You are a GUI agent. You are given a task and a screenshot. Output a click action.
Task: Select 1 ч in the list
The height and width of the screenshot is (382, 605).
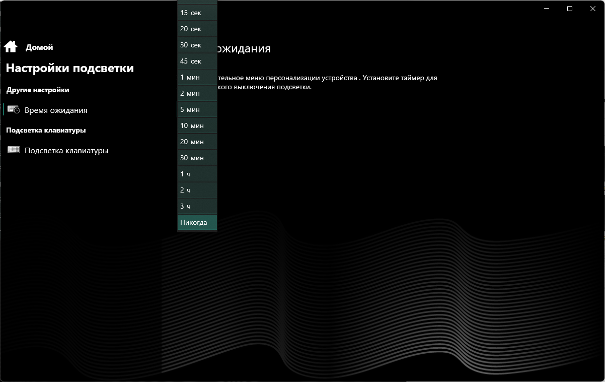(197, 174)
